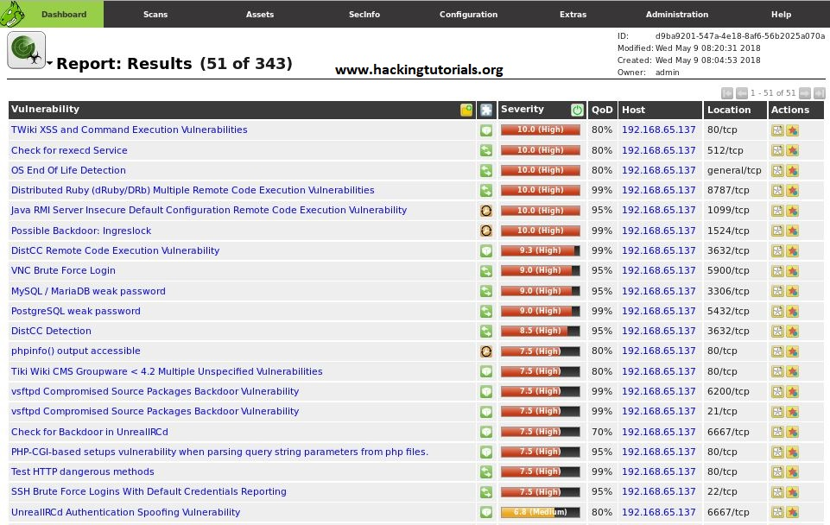Add override for Tiki Wiki CMS Groupware row
The image size is (830, 525).
coord(792,371)
